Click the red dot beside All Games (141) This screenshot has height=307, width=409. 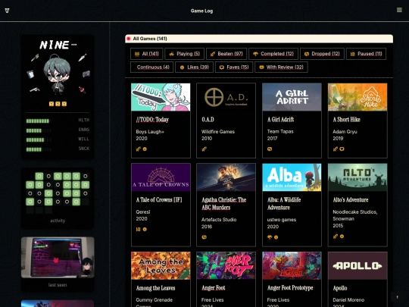129,39
